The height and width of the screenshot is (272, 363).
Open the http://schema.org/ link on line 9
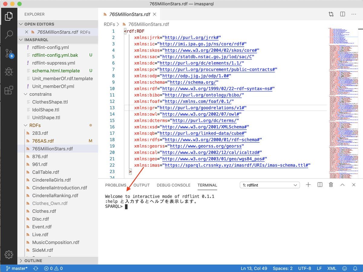193,82
